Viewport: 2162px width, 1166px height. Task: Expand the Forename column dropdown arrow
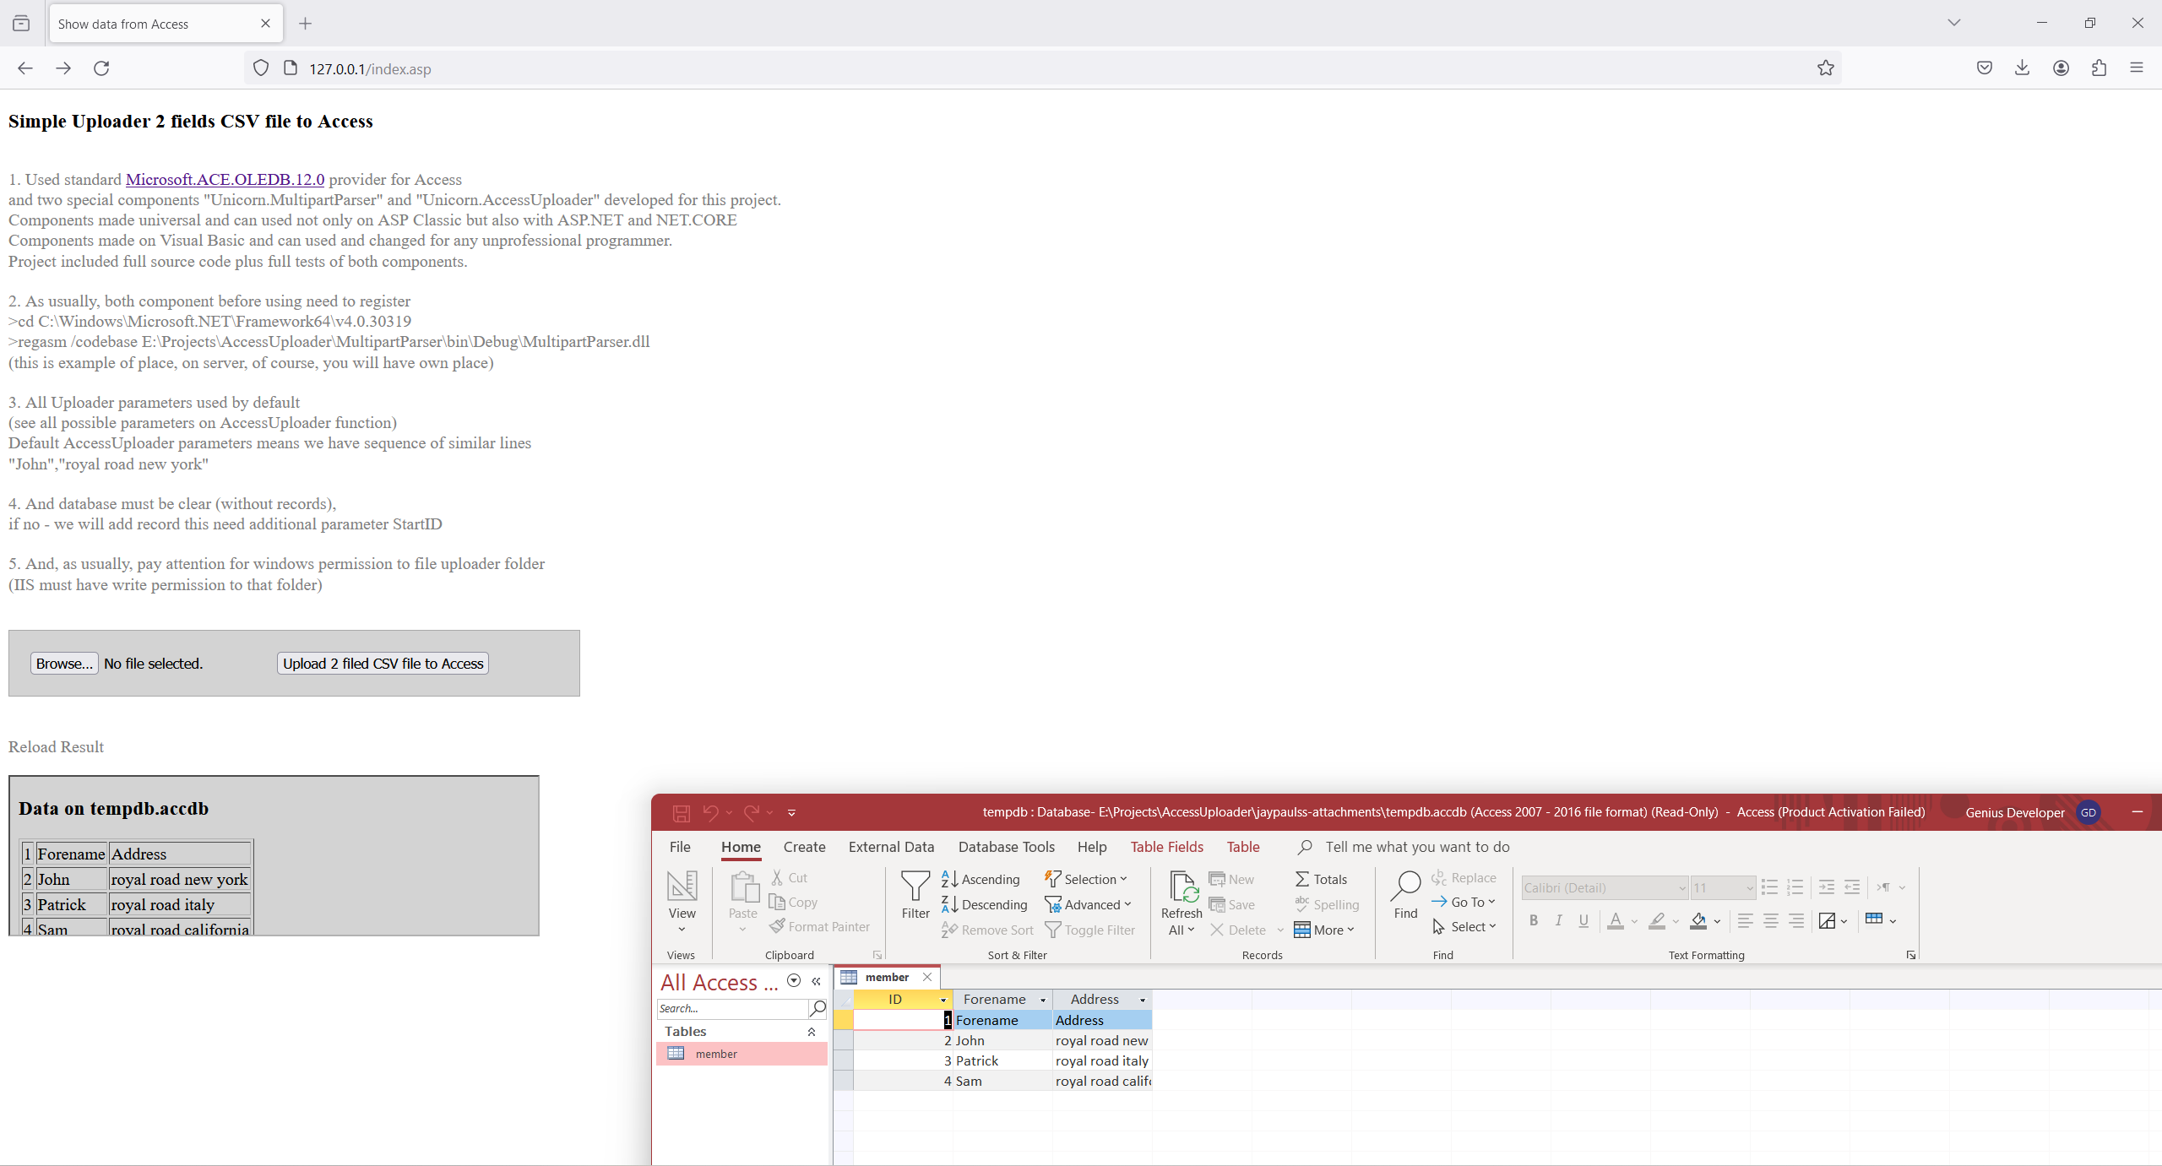[x=1043, y=1000]
